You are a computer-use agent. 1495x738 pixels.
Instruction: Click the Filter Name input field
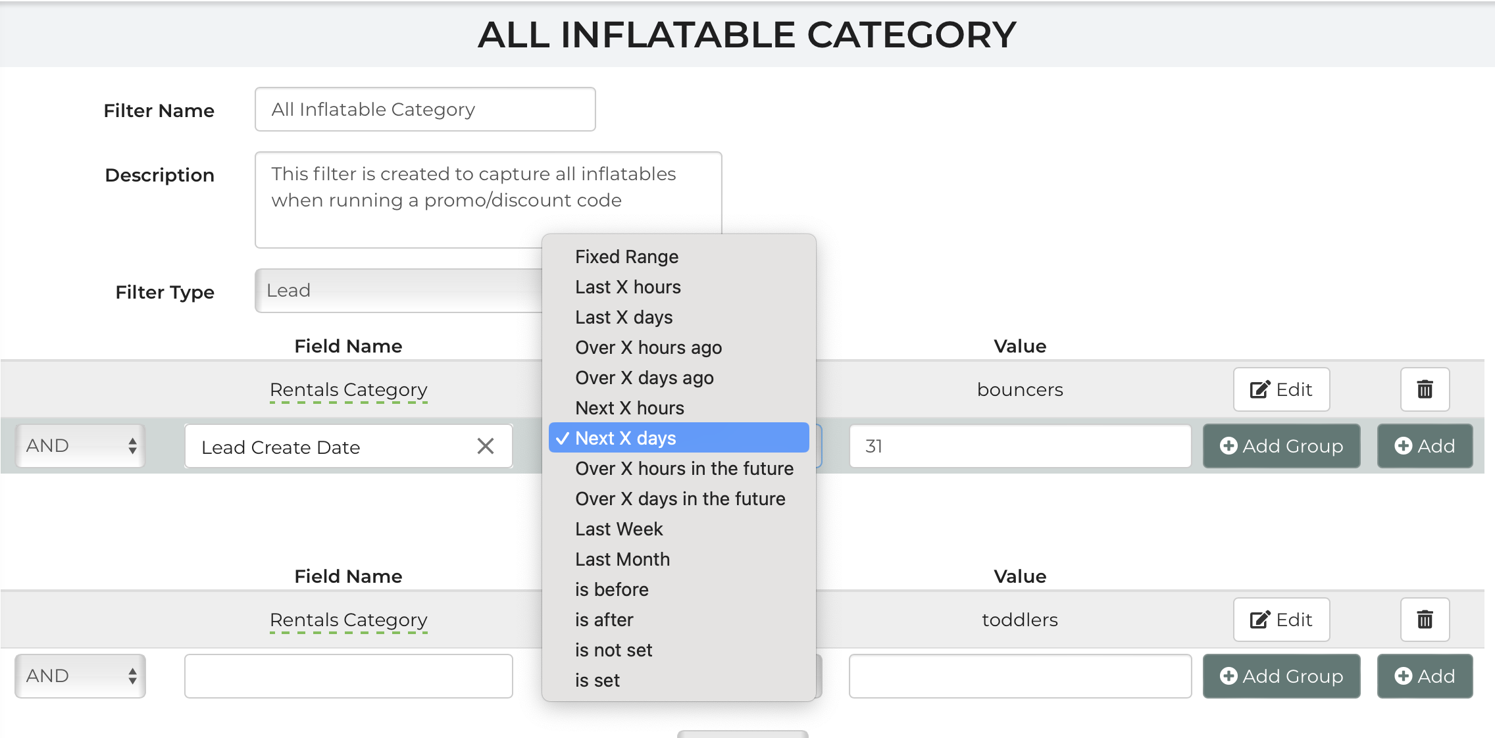click(425, 109)
